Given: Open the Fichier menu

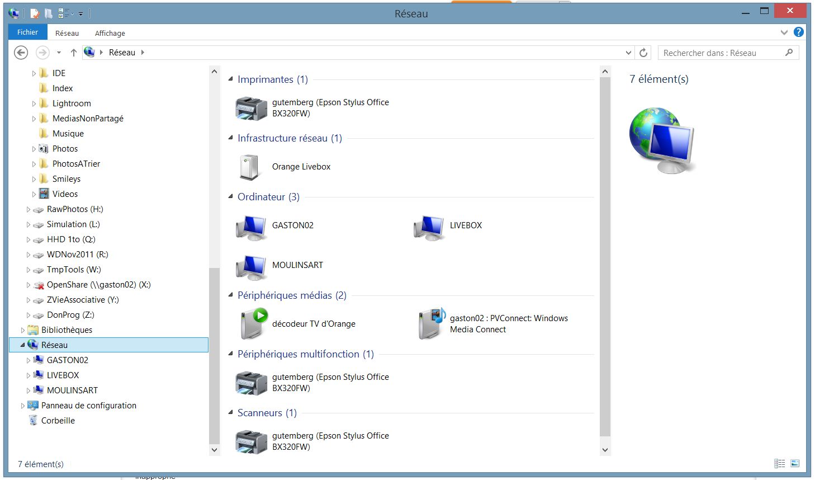Looking at the screenshot, I should click(x=27, y=32).
